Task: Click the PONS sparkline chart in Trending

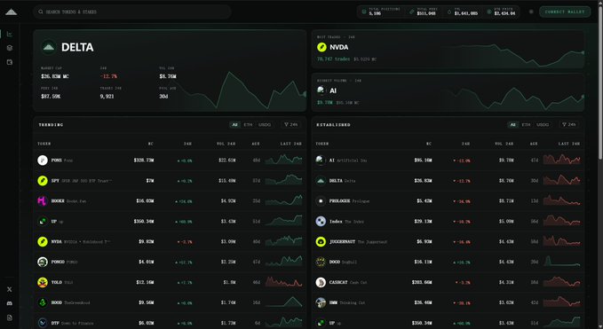Action: click(284, 160)
